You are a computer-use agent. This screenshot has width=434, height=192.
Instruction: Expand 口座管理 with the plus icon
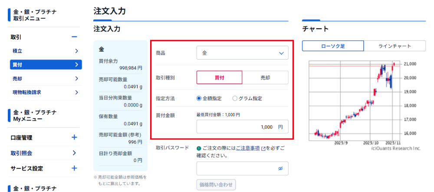point(74,138)
